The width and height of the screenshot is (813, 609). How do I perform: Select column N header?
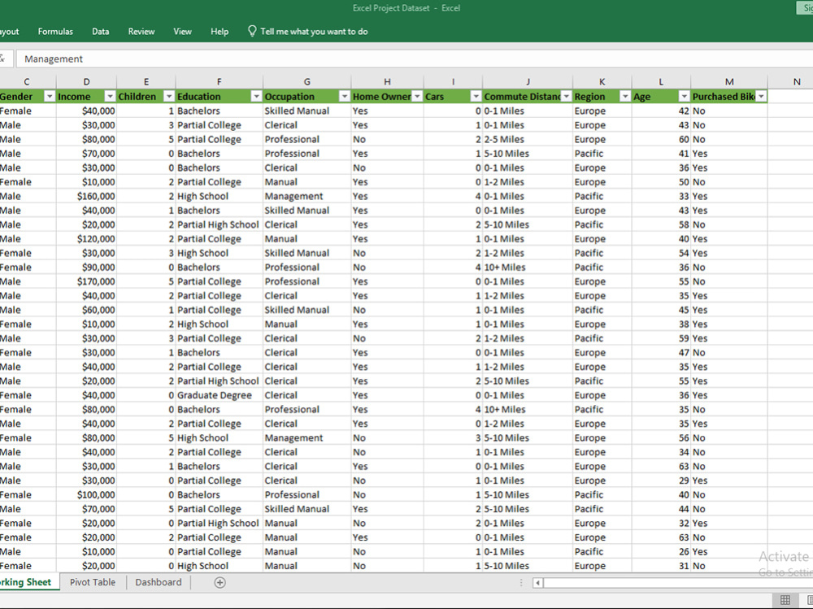(797, 81)
